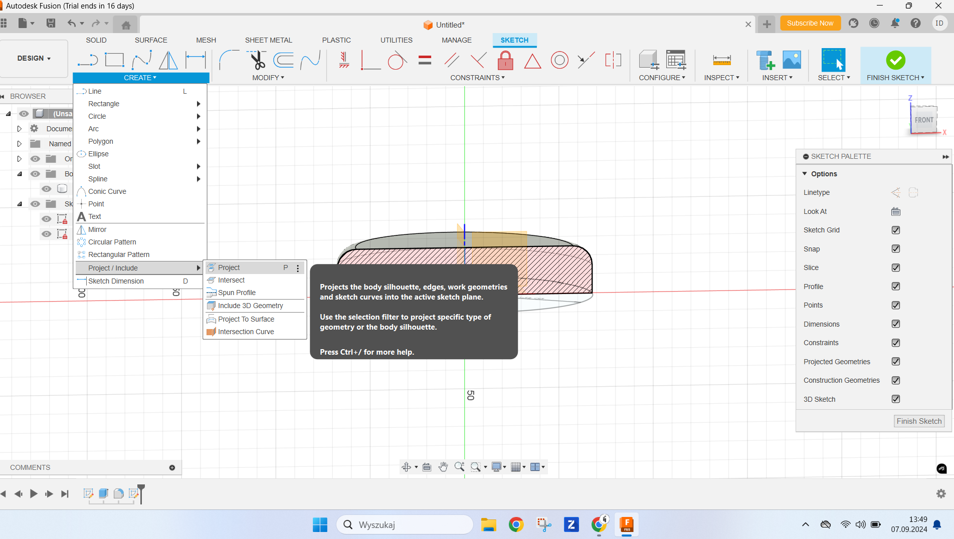This screenshot has height=539, width=954.
Task: Open Chrome from the Windows taskbar
Action: click(516, 524)
